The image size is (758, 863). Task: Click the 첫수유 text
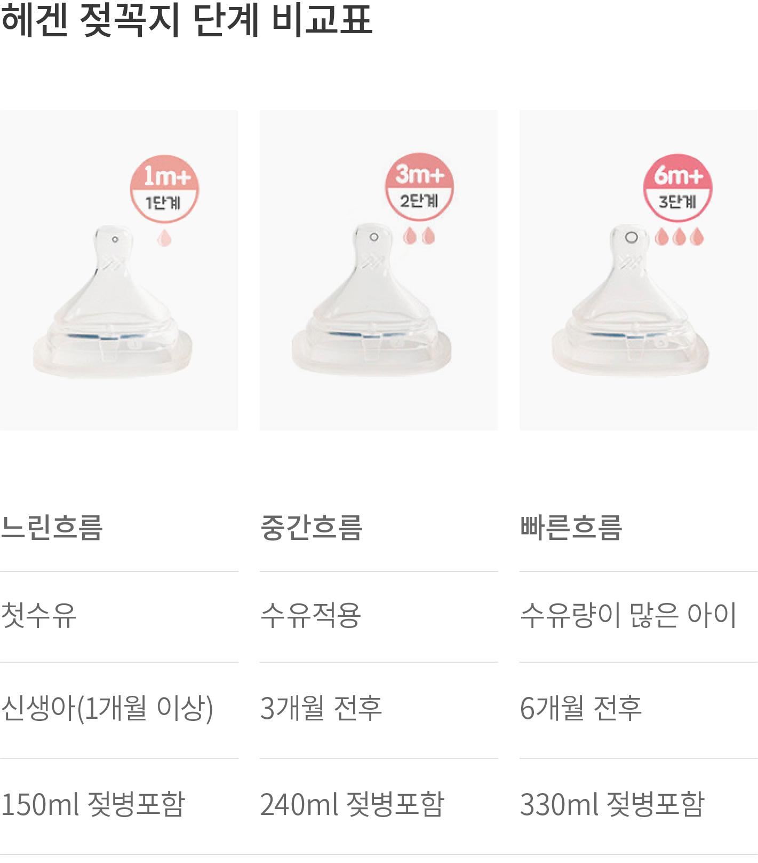click(38, 615)
